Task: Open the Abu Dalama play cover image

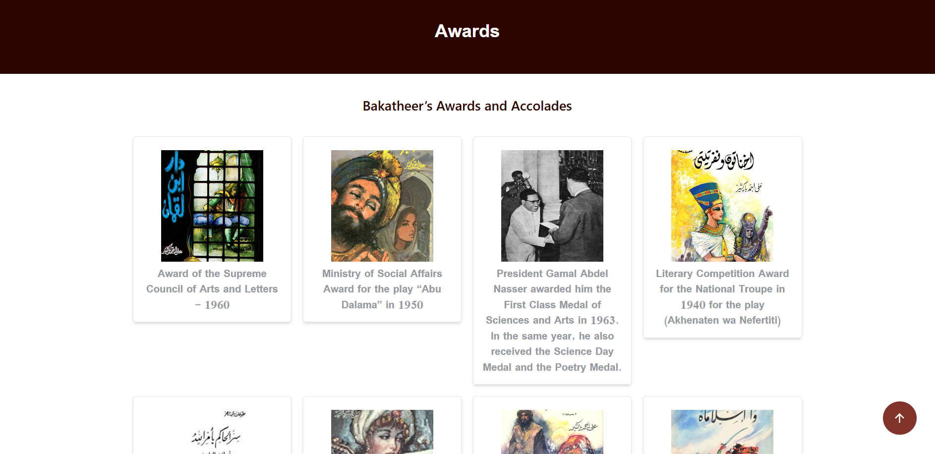Action: tap(382, 206)
